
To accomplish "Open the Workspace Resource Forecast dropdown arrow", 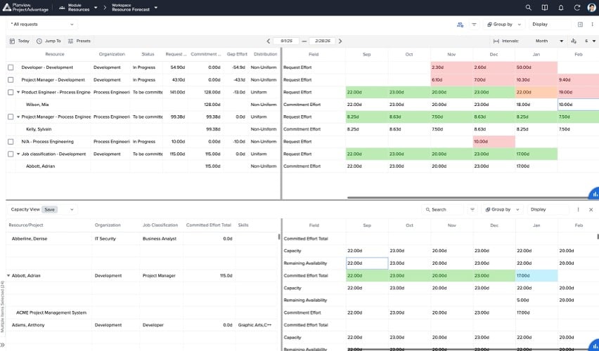I will [x=155, y=8].
